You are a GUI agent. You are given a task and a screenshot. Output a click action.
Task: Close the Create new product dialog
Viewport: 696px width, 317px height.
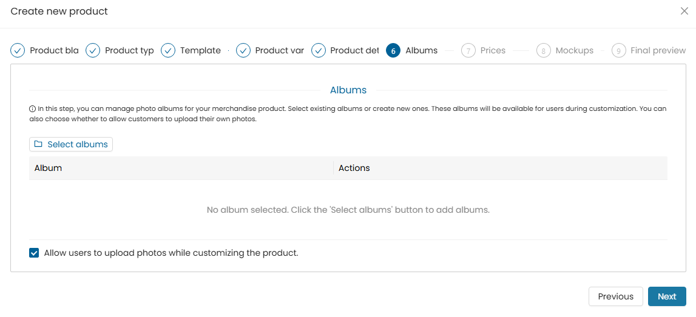pos(684,12)
